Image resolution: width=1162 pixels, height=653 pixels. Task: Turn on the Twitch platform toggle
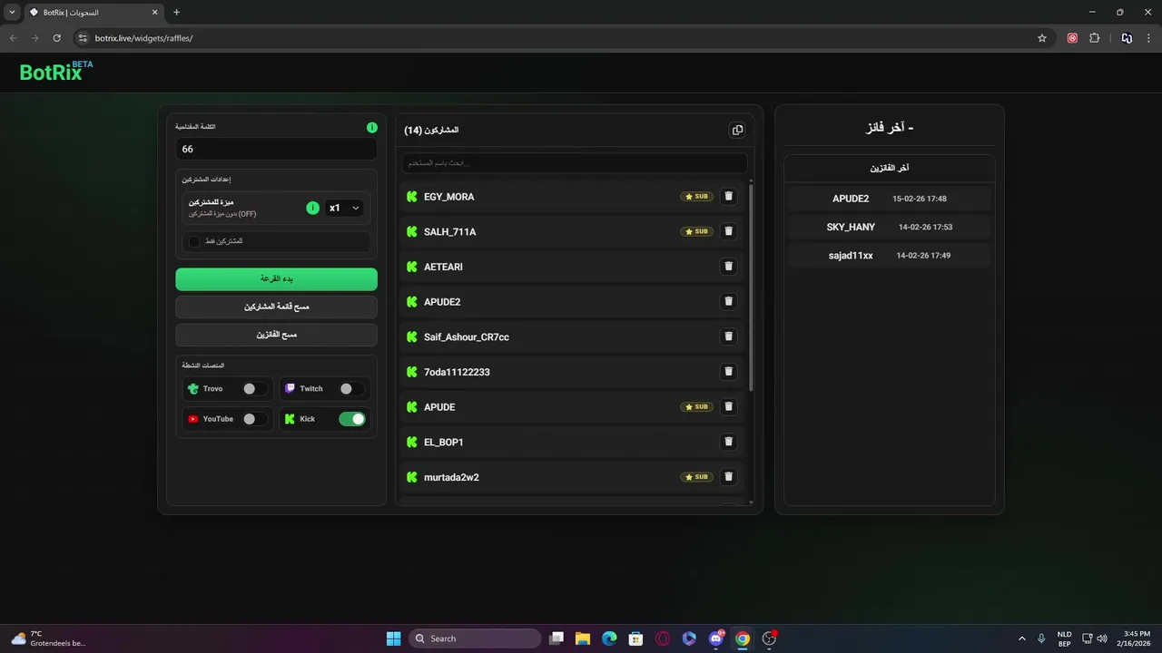pyautogui.click(x=351, y=389)
